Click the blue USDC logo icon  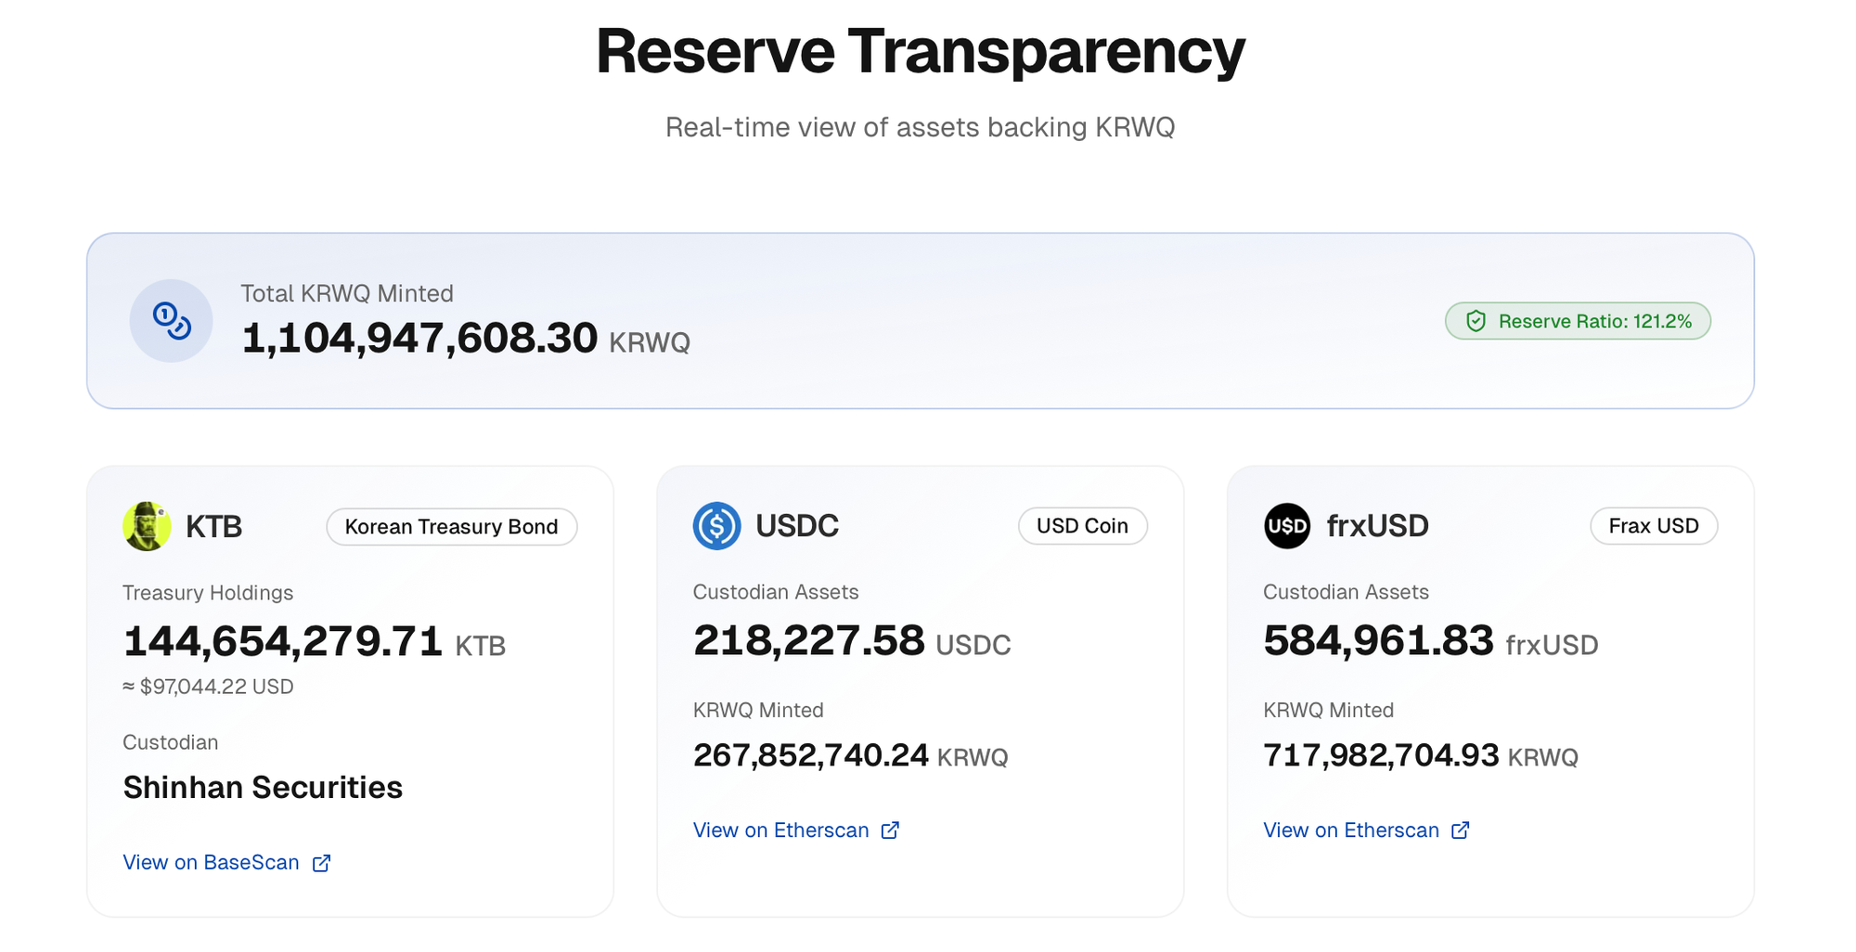coord(716,526)
